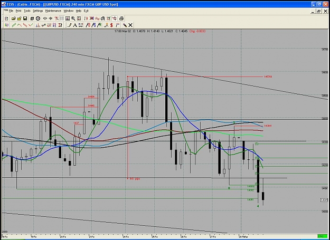Viewport: 330px width, 240px height.
Task: Restore the inner chart window
Action: click(x=319, y=12)
